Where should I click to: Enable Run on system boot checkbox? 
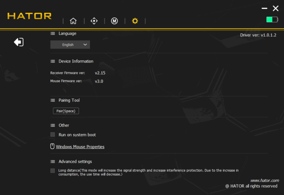point(53,134)
